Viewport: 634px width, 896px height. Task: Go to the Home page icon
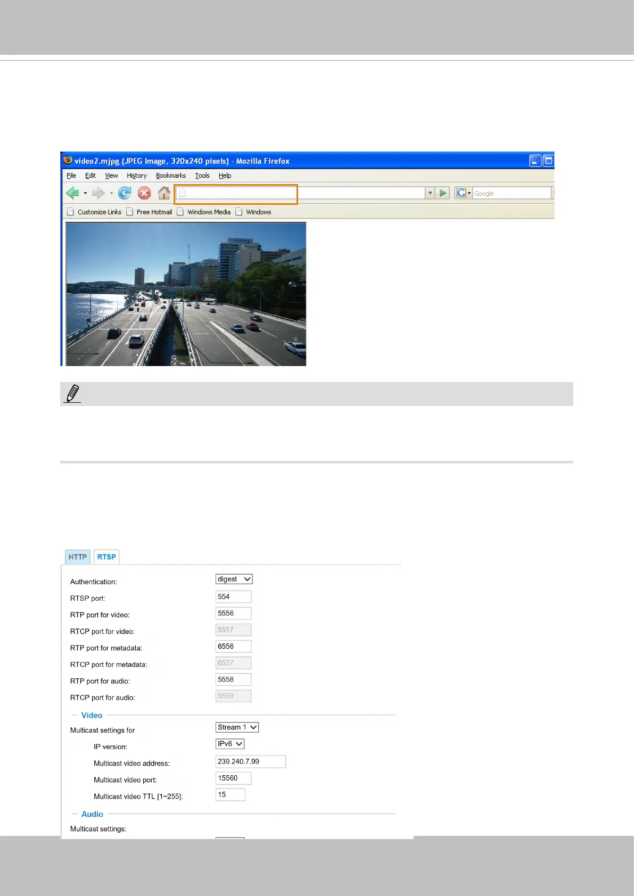pyautogui.click(x=164, y=193)
